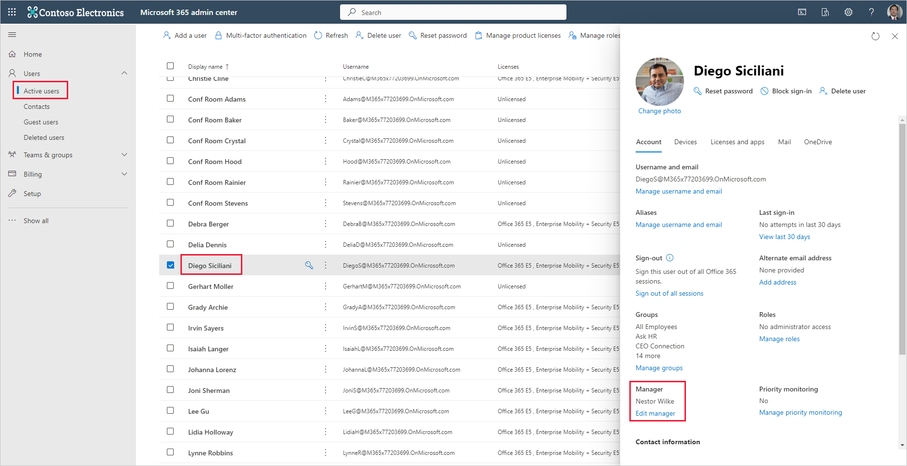
Task: Click the Sign-out info icon
Action: [669, 258]
